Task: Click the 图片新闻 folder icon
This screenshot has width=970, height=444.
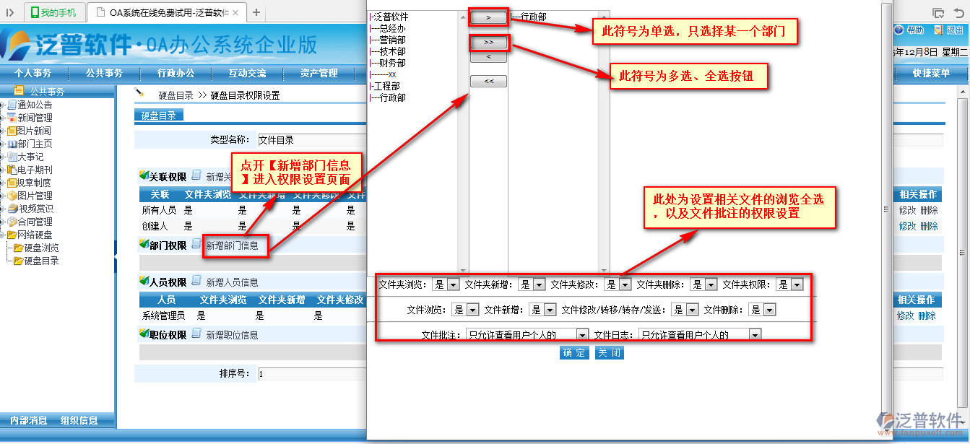Action: pos(12,131)
